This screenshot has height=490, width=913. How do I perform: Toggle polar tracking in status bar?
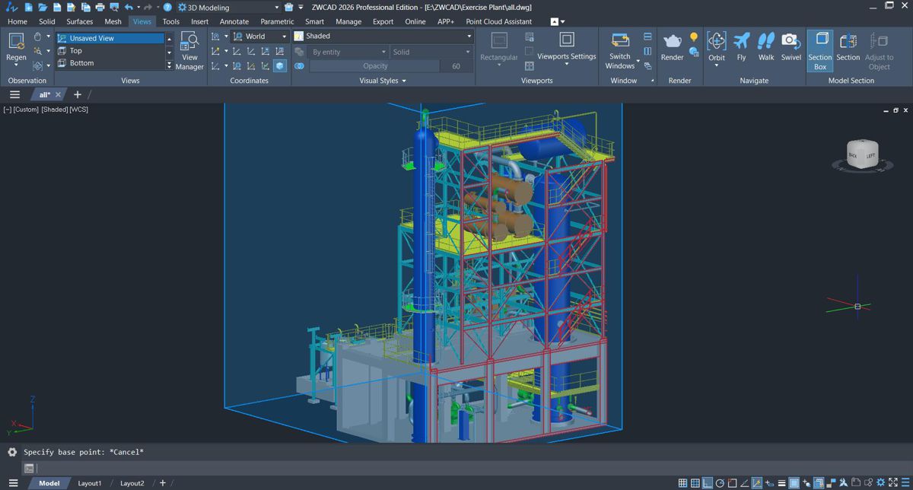coord(720,482)
